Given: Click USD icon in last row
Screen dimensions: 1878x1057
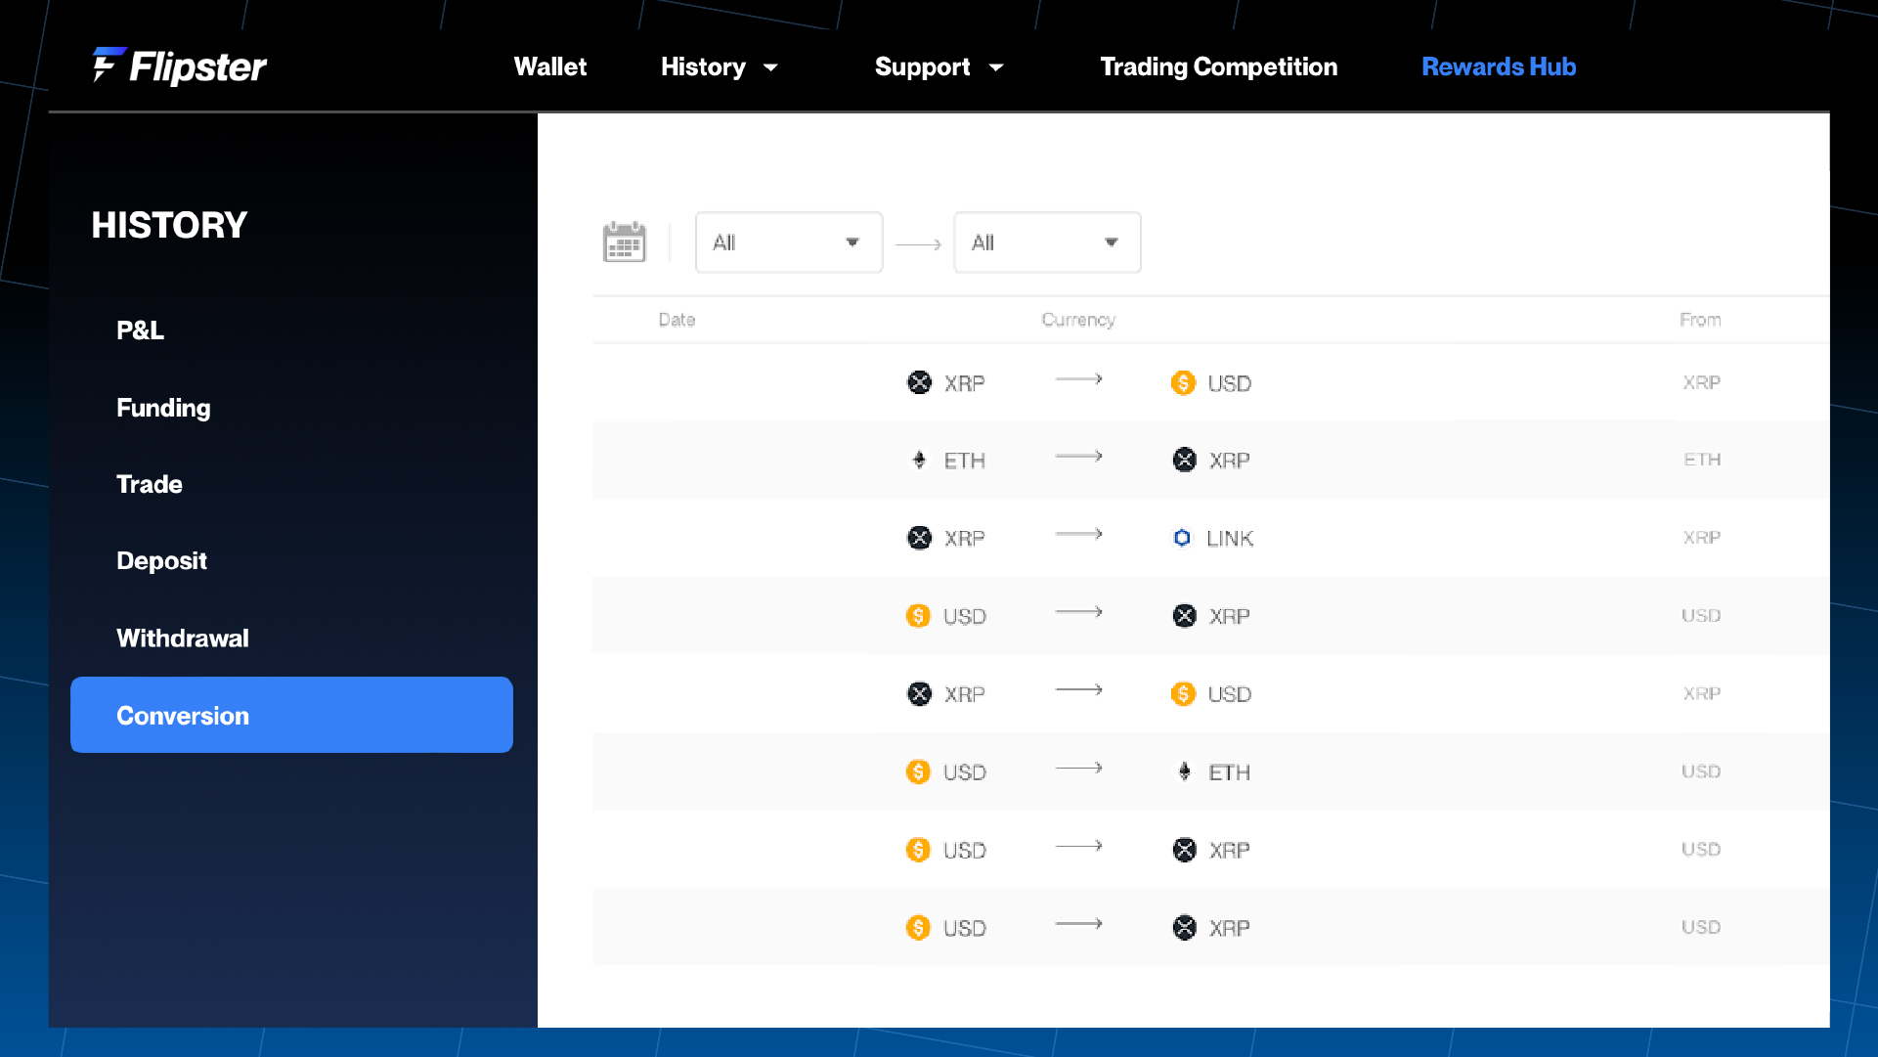Looking at the screenshot, I should [x=918, y=927].
